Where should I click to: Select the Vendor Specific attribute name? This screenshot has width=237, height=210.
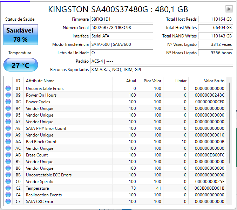coord(40,182)
